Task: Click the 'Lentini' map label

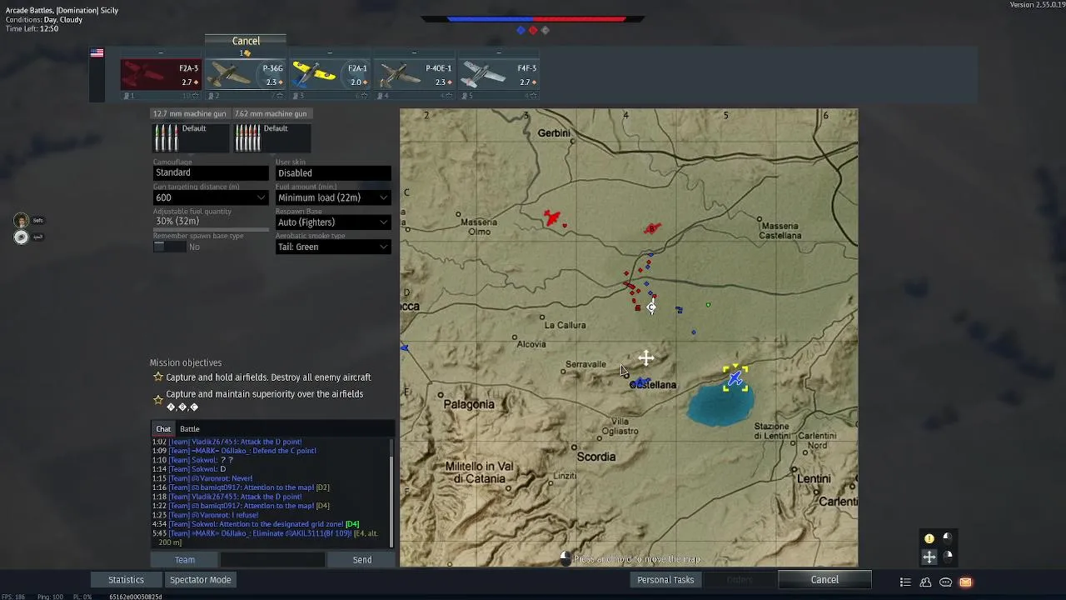Action: (814, 479)
